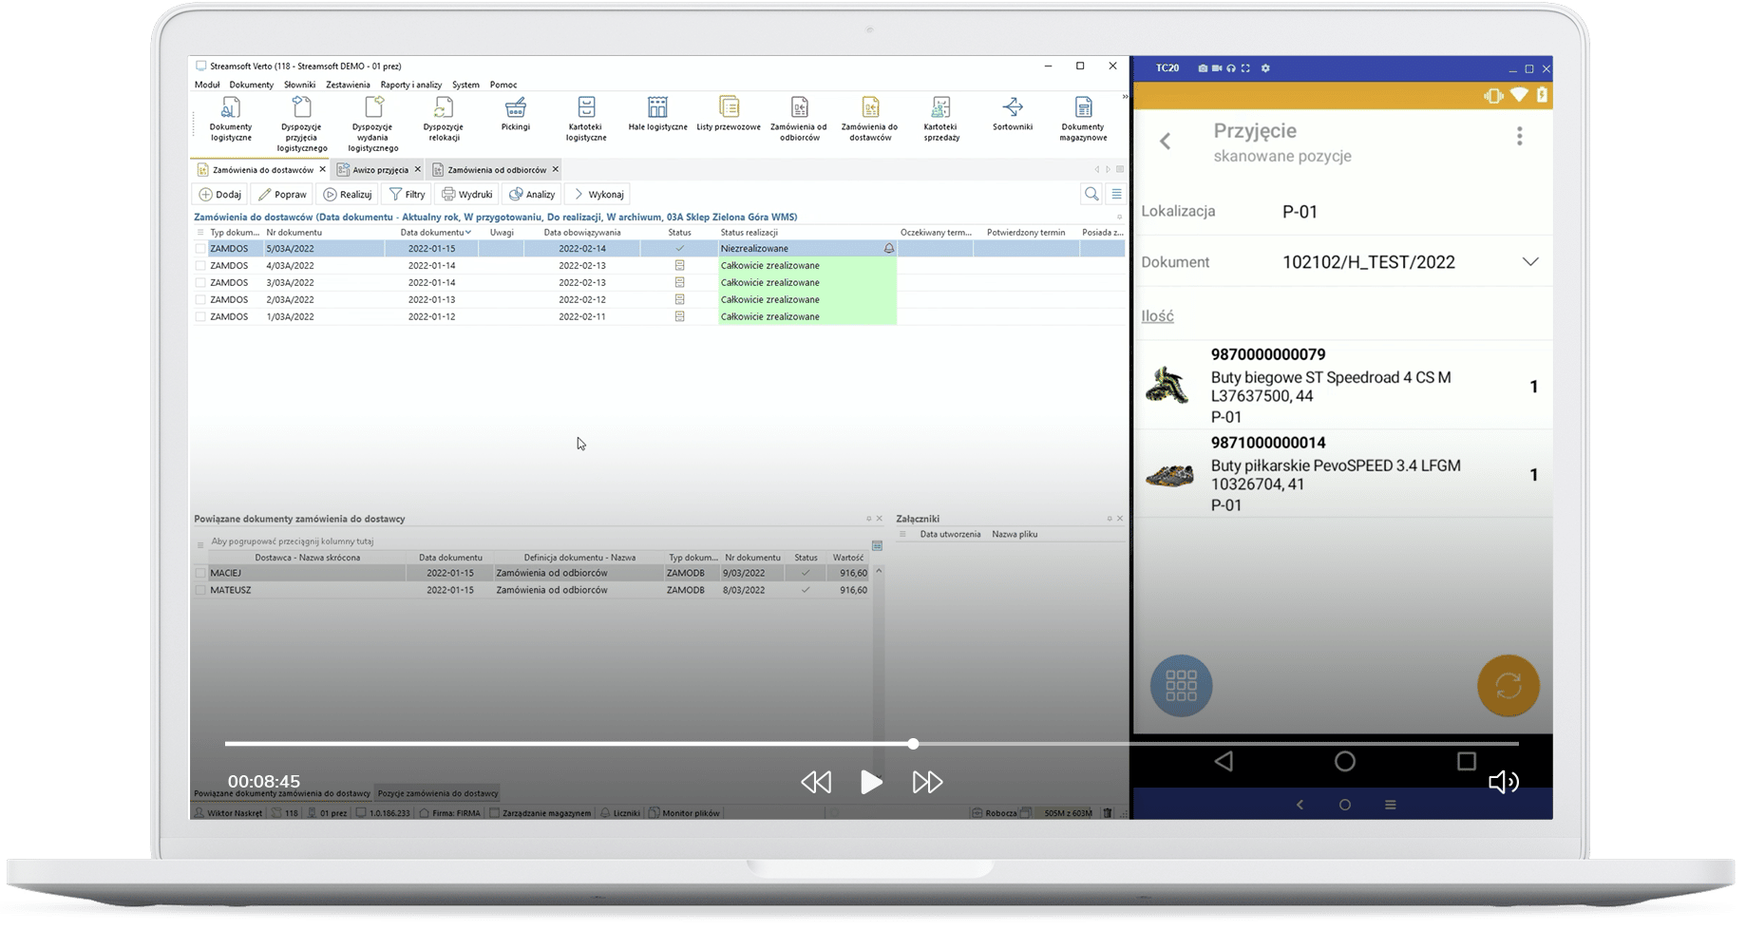Close the Załączniki panel
The image size is (1746, 950).
point(1120,519)
